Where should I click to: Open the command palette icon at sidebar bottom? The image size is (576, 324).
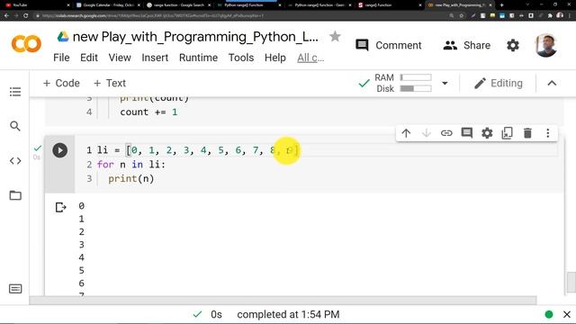(x=15, y=289)
